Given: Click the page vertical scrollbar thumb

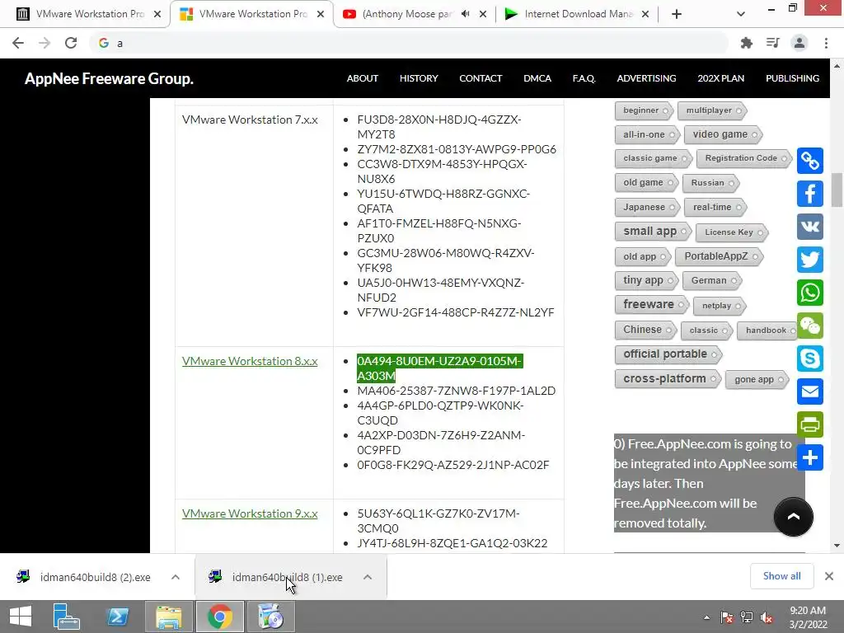Looking at the screenshot, I should point(837,190).
